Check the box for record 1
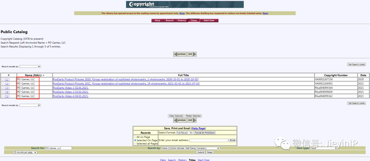The height and width of the screenshot is (161, 370). (2, 79)
